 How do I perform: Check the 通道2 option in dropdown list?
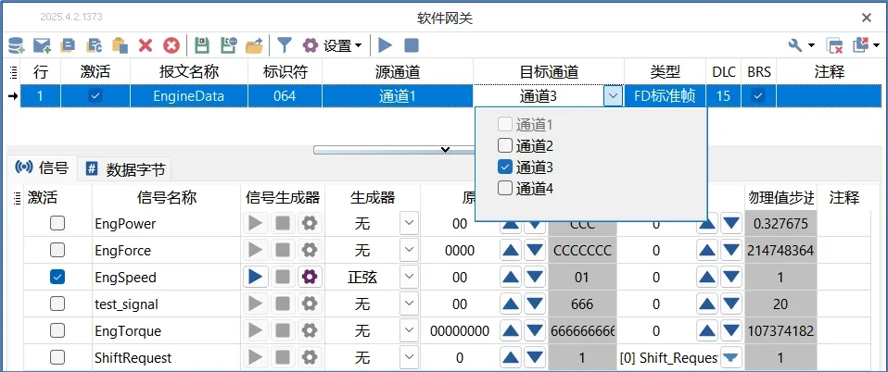point(504,145)
